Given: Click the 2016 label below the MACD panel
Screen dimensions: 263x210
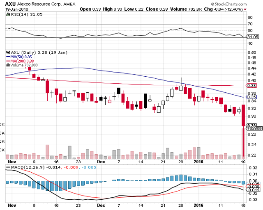Looking at the screenshot, I should coord(198,205).
